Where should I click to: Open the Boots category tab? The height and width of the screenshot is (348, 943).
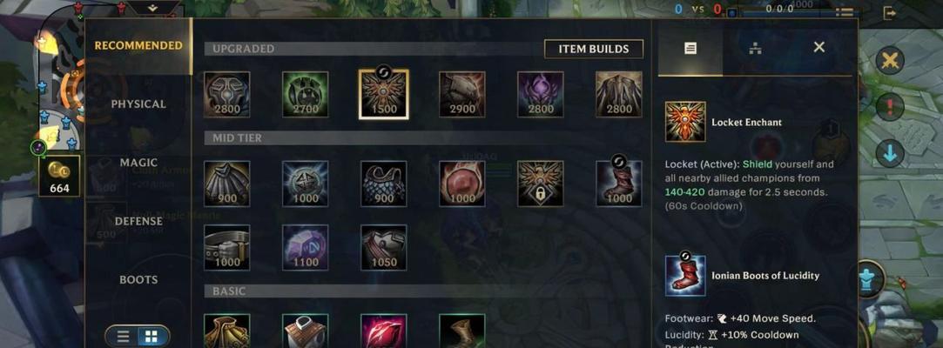tap(138, 279)
